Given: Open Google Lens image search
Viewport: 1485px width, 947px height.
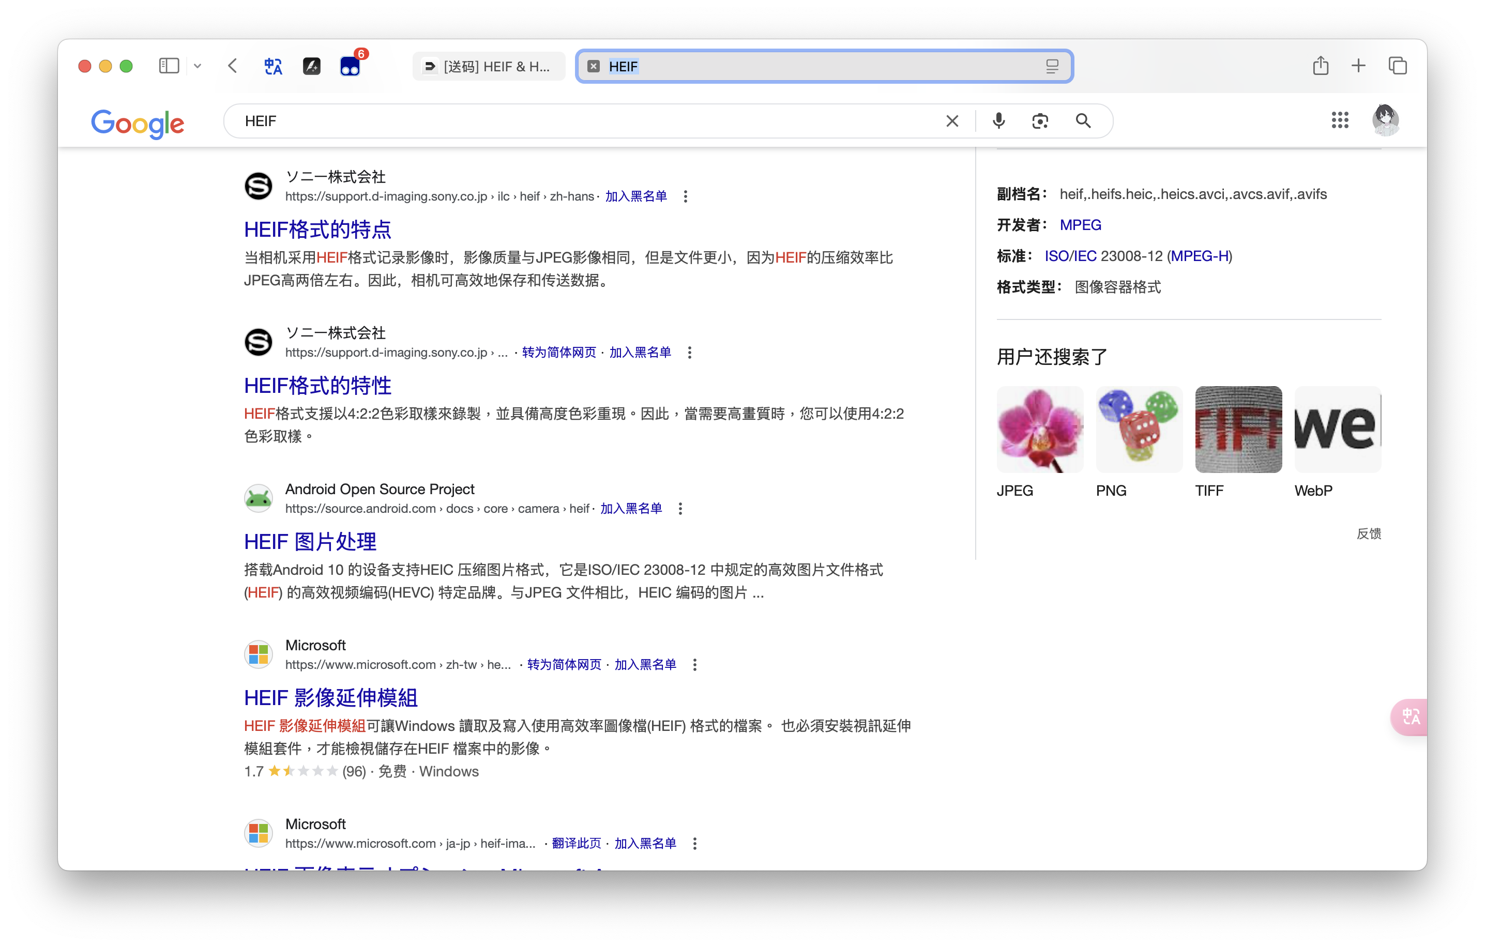Looking at the screenshot, I should 1040,121.
